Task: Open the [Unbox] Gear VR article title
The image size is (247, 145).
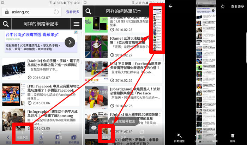Action: point(135,116)
